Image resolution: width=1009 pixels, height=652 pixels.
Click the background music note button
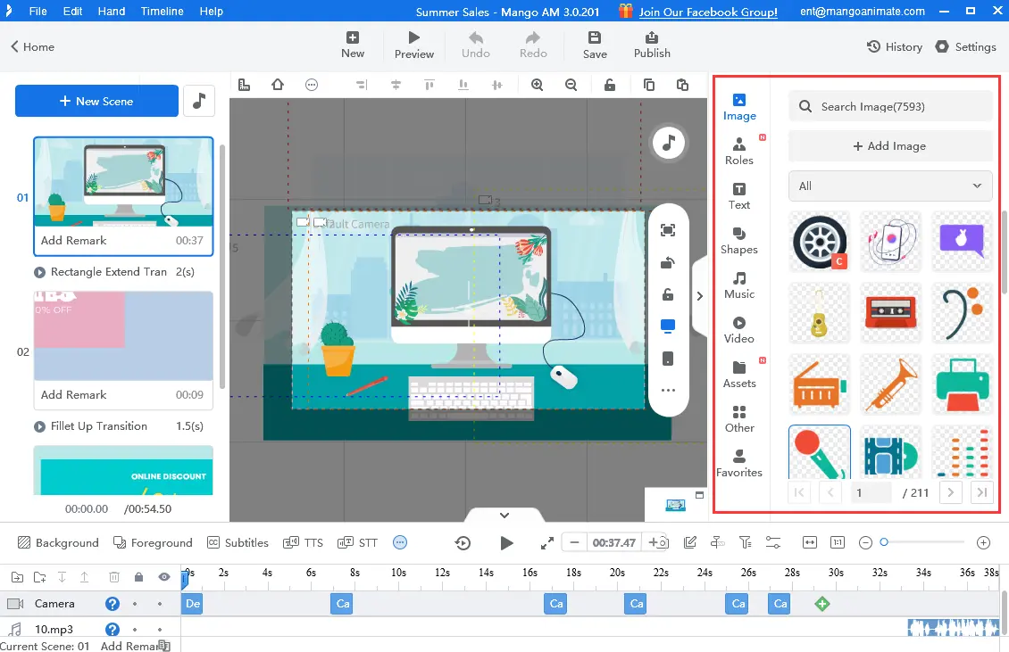(x=199, y=101)
